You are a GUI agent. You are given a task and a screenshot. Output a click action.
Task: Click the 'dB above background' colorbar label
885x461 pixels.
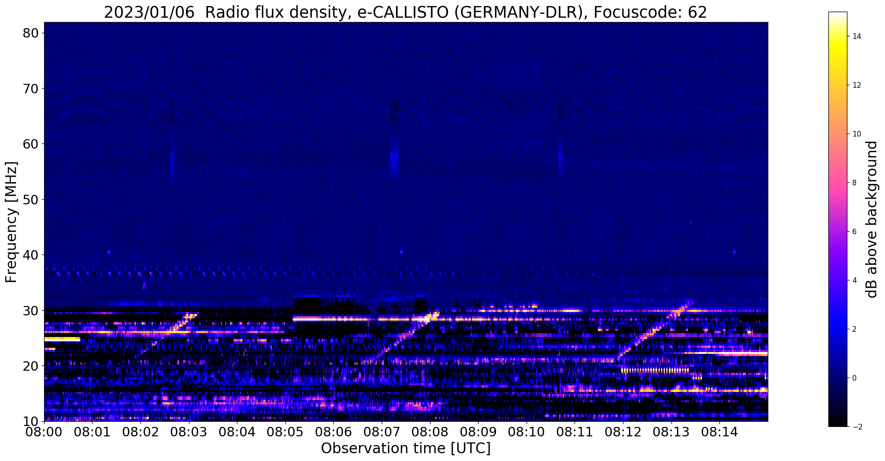click(872, 219)
